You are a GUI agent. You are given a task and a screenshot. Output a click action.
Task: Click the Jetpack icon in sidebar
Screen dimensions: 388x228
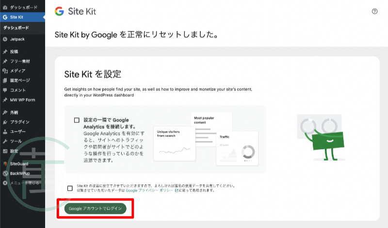click(5, 39)
